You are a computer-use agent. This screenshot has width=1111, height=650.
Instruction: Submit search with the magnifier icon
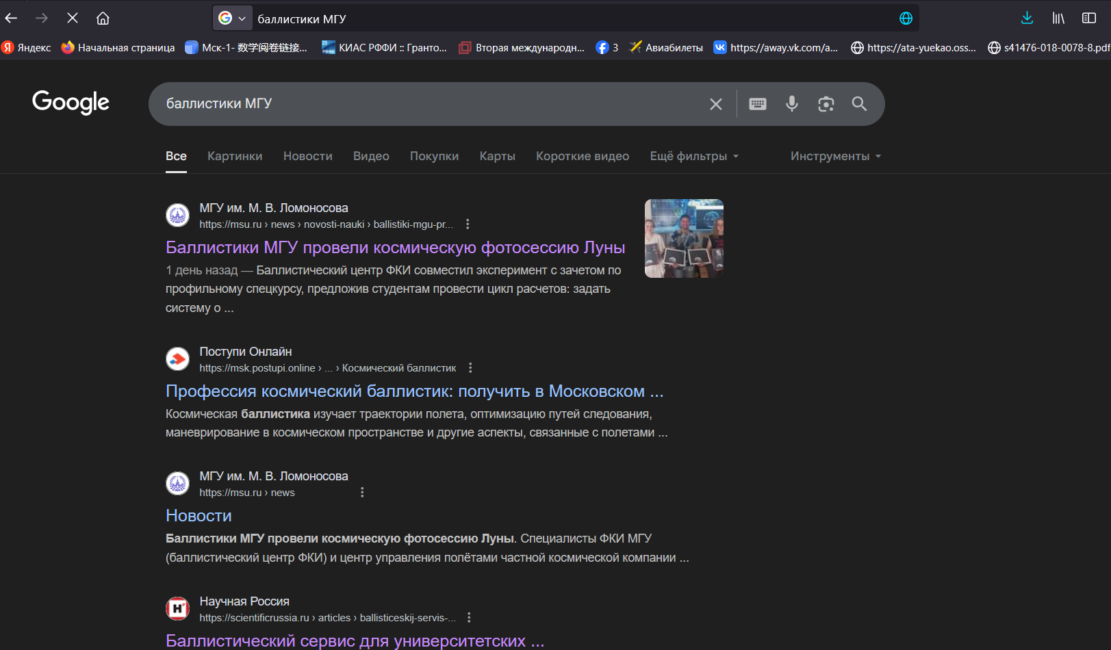[x=859, y=104]
